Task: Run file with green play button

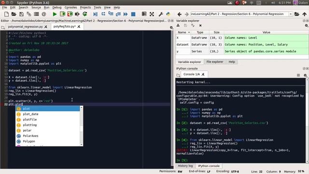Action: (55, 14)
